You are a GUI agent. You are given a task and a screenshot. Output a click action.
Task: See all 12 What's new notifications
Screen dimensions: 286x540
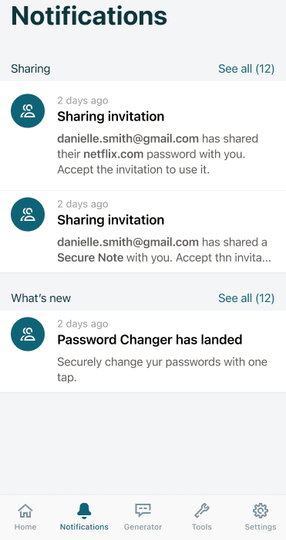pyautogui.click(x=246, y=298)
